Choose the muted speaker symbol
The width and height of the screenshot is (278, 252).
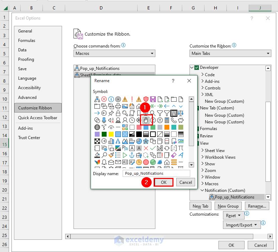(x=111, y=120)
